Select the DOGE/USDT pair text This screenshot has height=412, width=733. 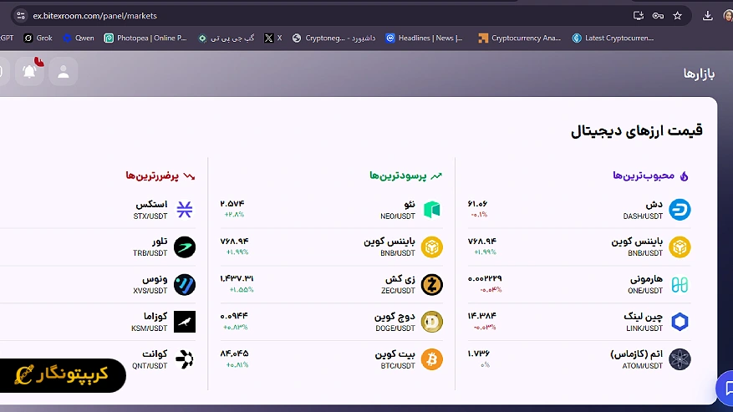[395, 328]
